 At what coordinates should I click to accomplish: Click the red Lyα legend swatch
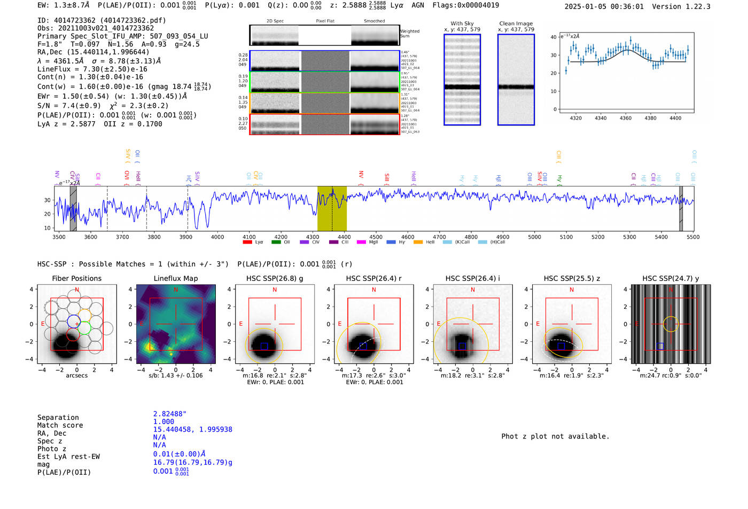coord(247,242)
